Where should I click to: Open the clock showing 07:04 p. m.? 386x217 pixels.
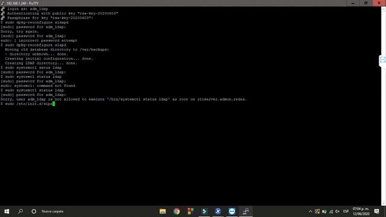click(x=361, y=212)
